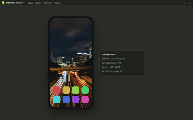The width and height of the screenshot is (193, 120).
Task: Select the Ağ: 4G (simülasyon) line
Action: [111, 63]
